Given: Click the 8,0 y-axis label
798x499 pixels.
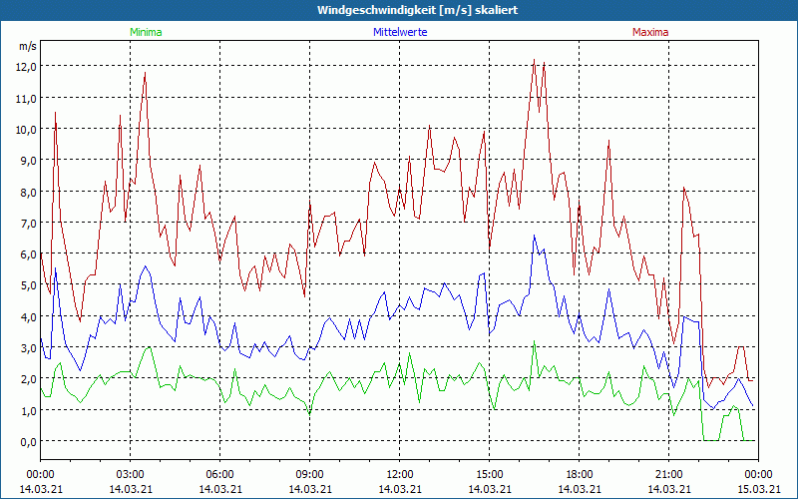Looking at the screenshot, I should pyautogui.click(x=30, y=192).
